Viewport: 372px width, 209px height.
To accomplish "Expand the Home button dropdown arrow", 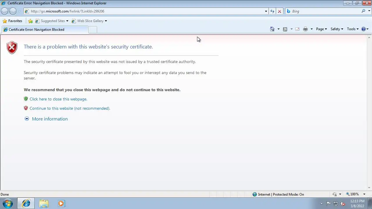I will (278, 29).
